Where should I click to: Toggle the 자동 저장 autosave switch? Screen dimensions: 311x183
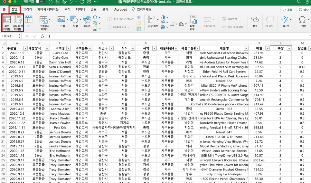(x=40, y=2)
